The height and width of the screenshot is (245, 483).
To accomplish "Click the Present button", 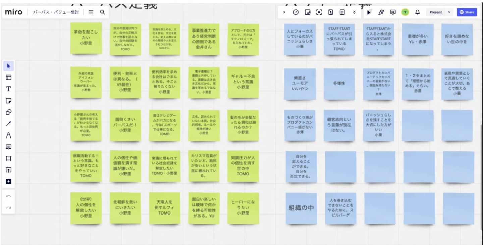I will pyautogui.click(x=436, y=12).
